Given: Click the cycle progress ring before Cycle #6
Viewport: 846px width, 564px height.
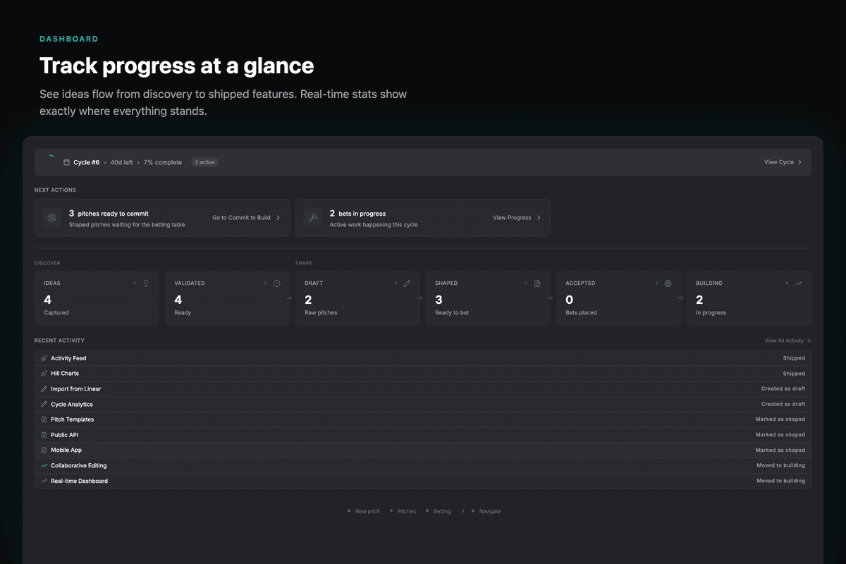Looking at the screenshot, I should coord(51,161).
